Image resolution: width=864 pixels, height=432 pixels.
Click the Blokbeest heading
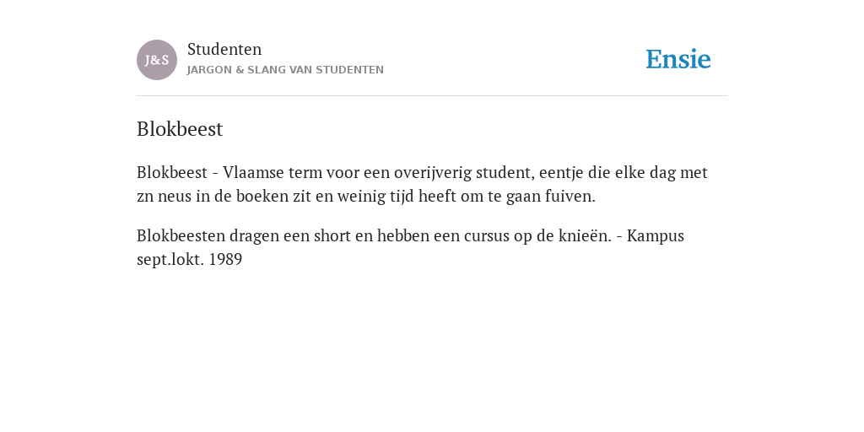[180, 129]
